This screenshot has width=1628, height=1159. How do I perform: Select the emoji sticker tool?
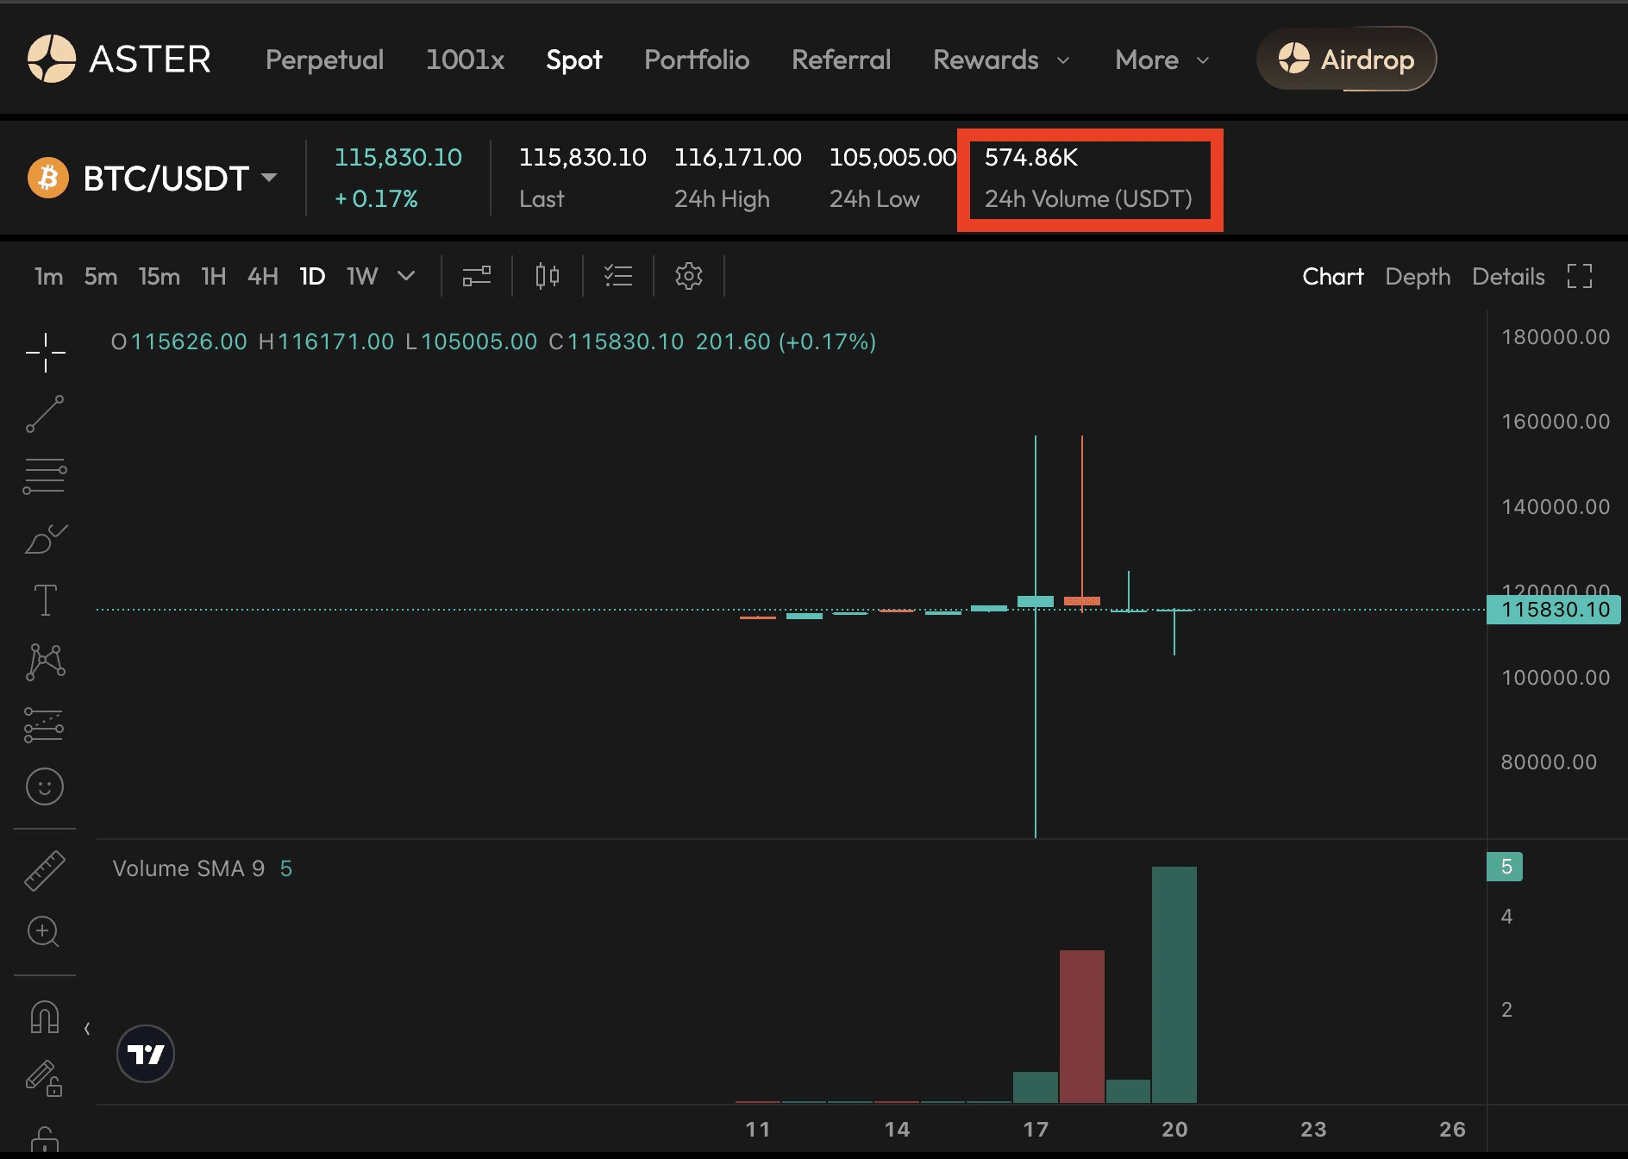tap(45, 787)
